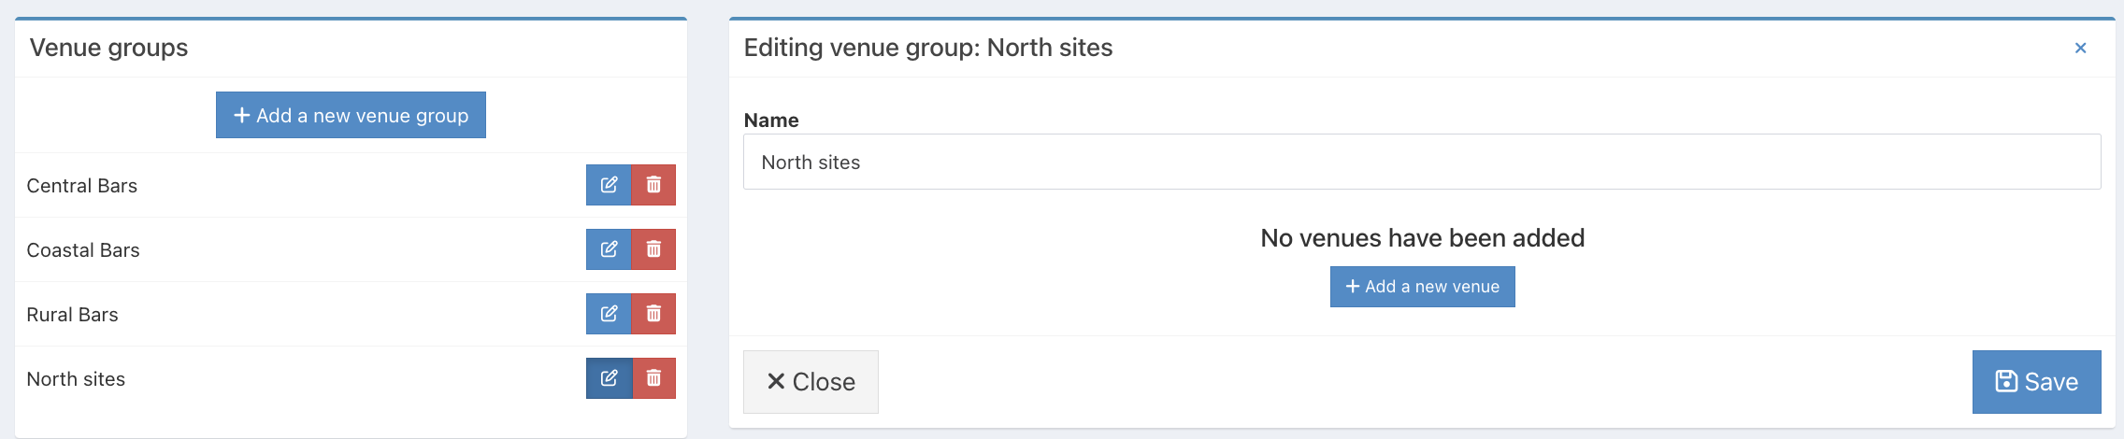This screenshot has width=2124, height=439.
Task: Click the Close button in panel footer
Action: [x=811, y=382]
